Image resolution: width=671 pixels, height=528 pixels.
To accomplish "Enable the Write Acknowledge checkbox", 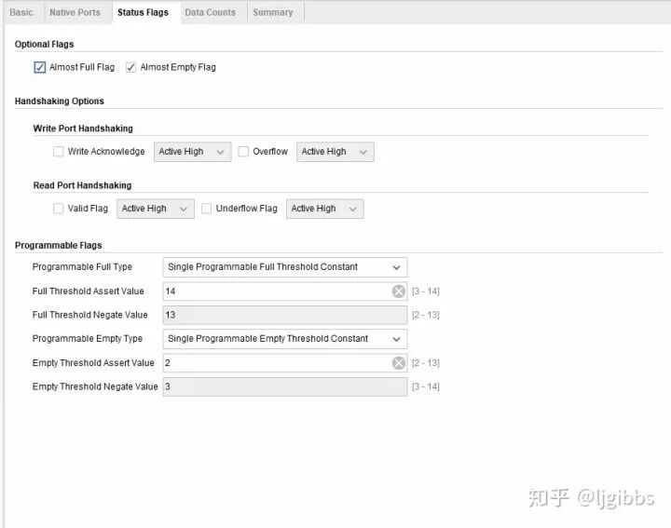I will coord(59,152).
